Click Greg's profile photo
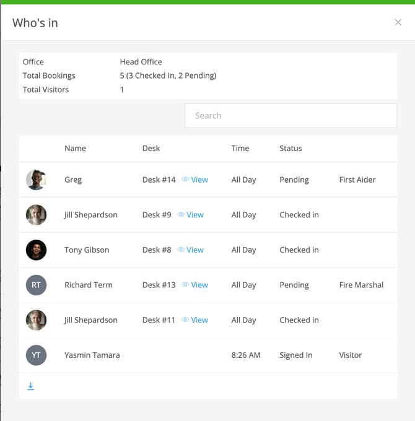Viewport: 415px width, 421px height. [x=36, y=180]
